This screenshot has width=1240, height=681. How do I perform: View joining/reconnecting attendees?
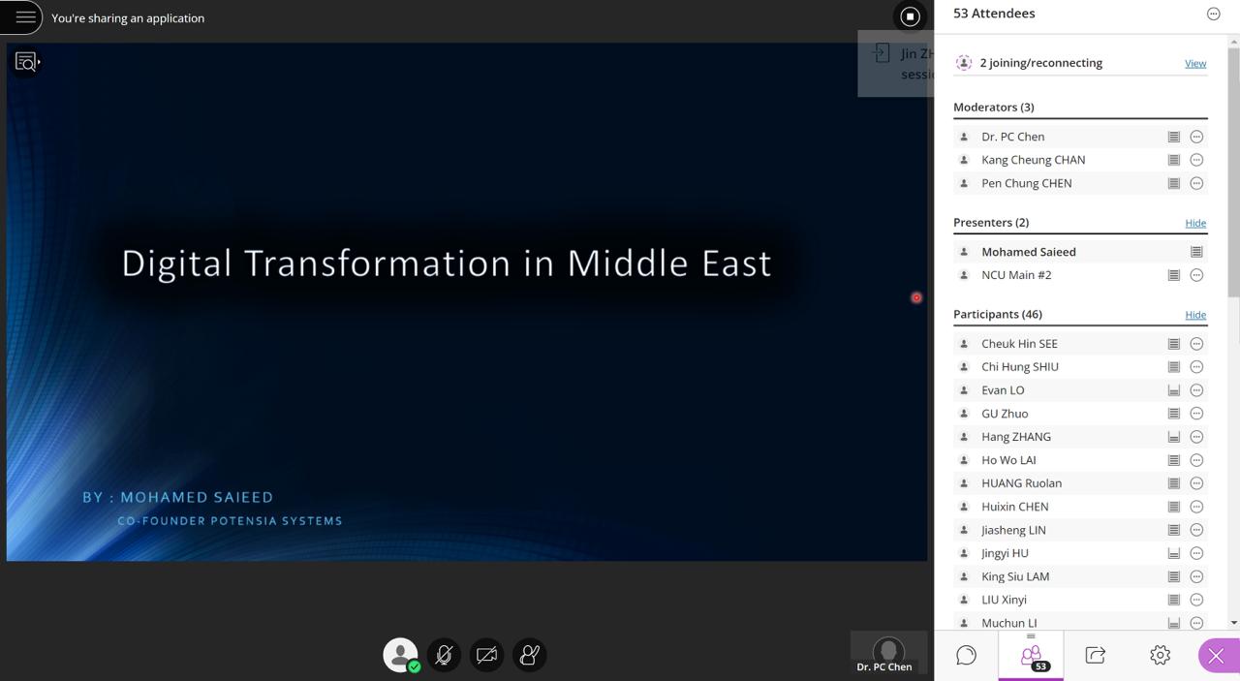(x=1195, y=63)
